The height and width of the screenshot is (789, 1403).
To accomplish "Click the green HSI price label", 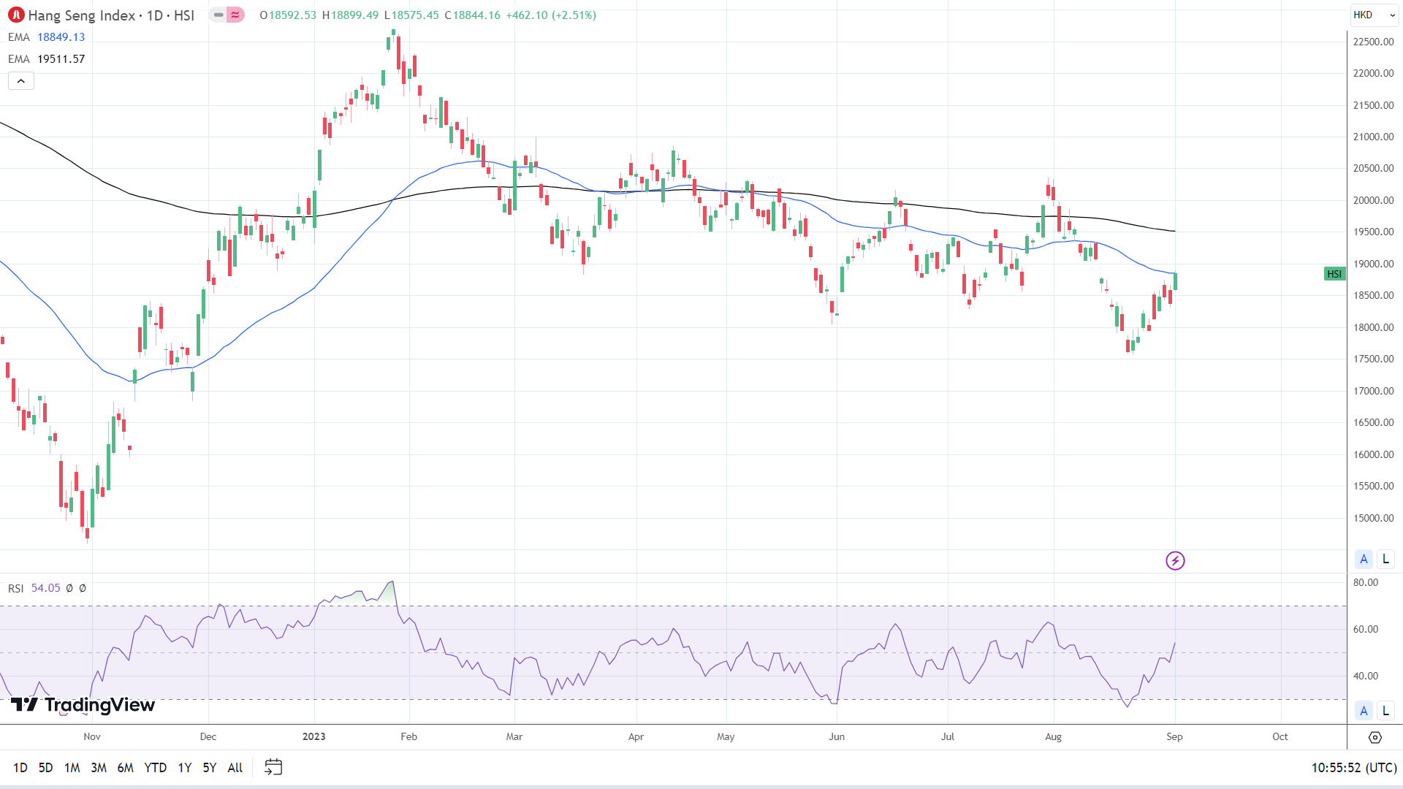I will [1335, 274].
